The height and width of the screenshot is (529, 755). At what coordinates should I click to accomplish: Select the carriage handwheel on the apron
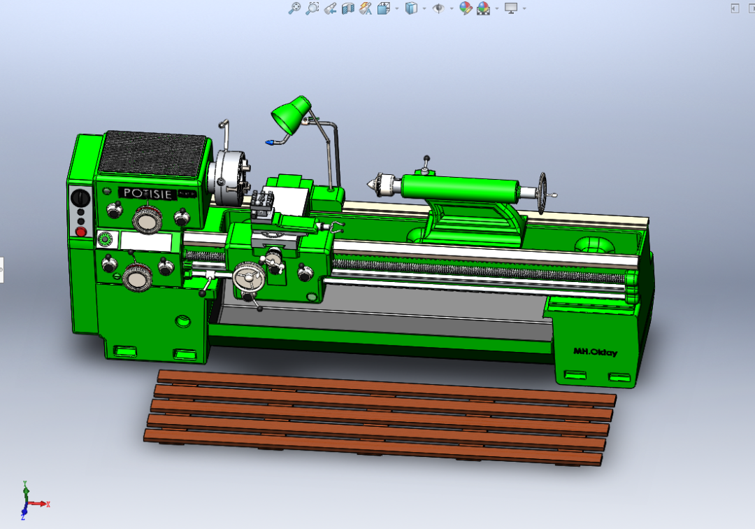(x=249, y=278)
